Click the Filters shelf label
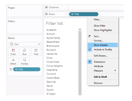The width and height of the screenshot is (132, 101). coord(11,21)
